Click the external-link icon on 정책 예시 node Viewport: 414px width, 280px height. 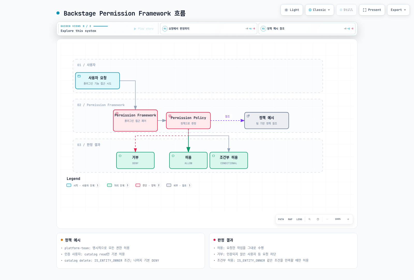click(x=248, y=116)
